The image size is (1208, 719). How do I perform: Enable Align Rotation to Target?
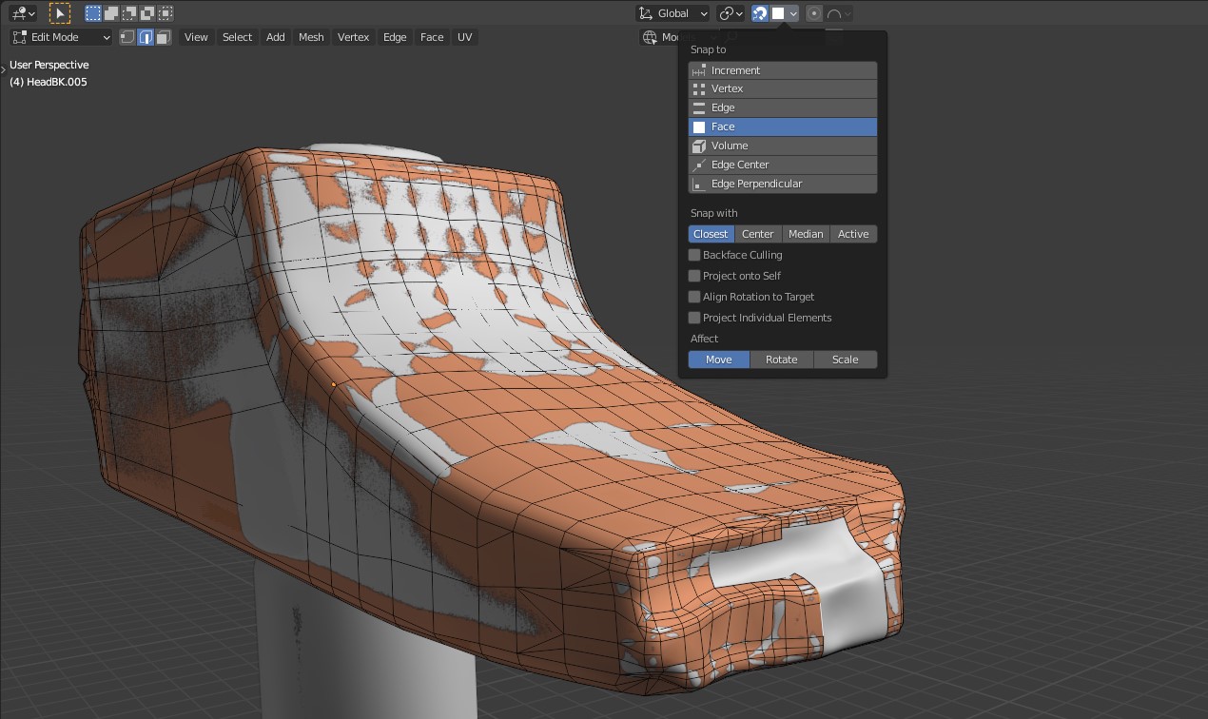(x=694, y=297)
